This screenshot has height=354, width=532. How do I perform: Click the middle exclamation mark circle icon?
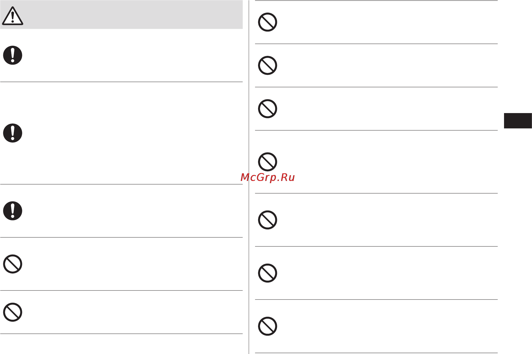tap(13, 133)
